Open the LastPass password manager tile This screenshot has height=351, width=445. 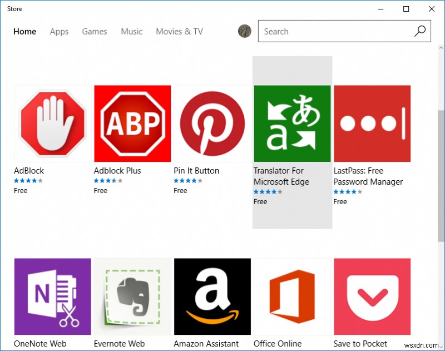pyautogui.click(x=372, y=122)
